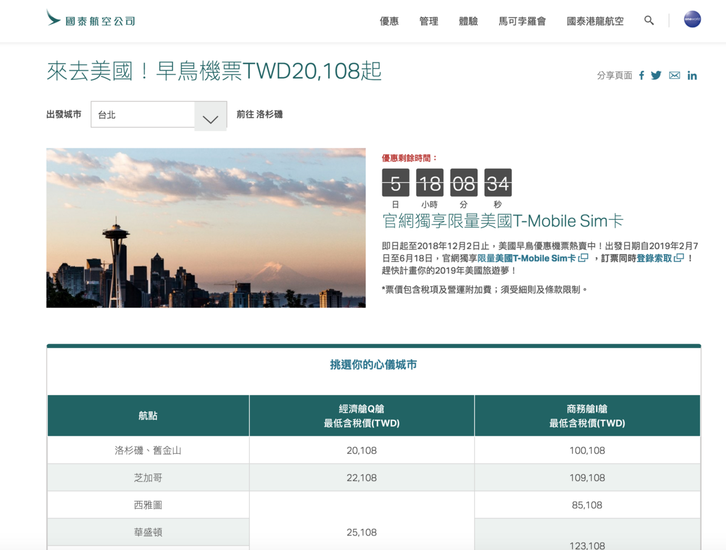Click business fare 123,108
Viewport: 726px width, 550px height.
coord(587,545)
